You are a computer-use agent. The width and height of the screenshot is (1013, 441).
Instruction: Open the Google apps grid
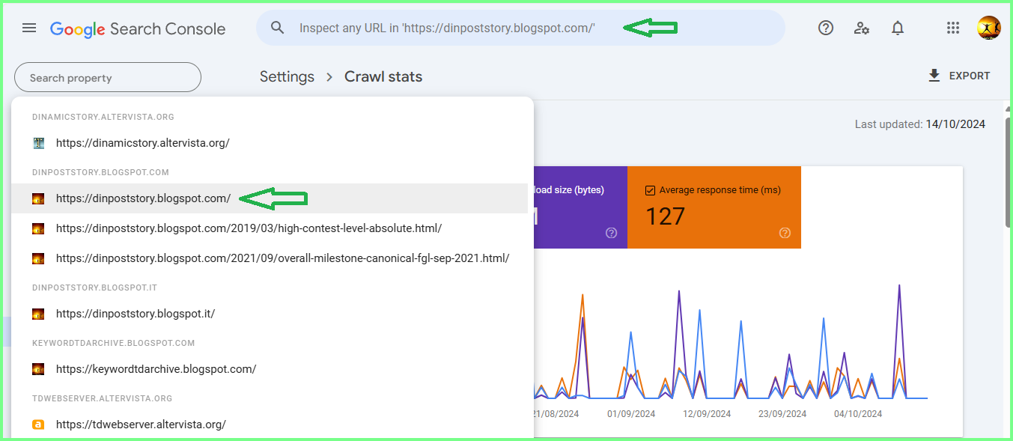(x=953, y=28)
